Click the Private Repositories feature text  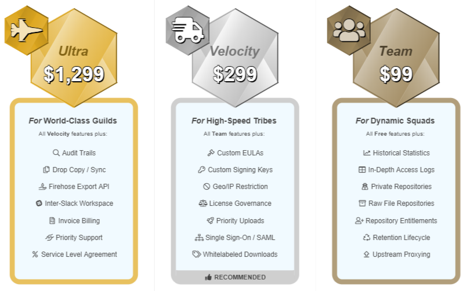coord(402,187)
